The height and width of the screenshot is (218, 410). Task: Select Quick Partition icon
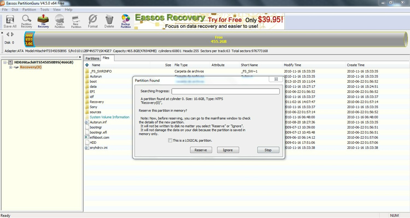tap(60, 22)
